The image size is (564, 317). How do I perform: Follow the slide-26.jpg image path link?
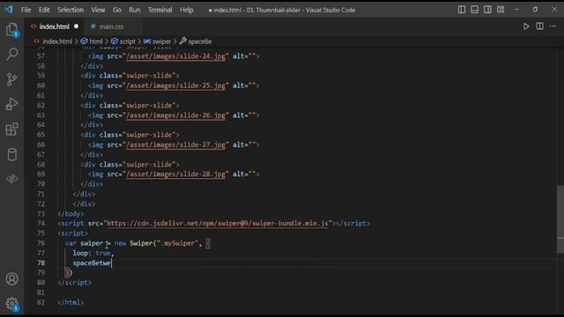pyautogui.click(x=175, y=115)
